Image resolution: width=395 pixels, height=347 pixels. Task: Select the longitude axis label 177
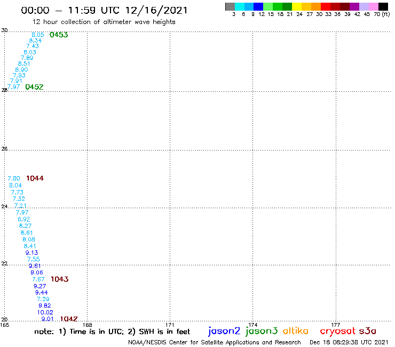(336, 325)
